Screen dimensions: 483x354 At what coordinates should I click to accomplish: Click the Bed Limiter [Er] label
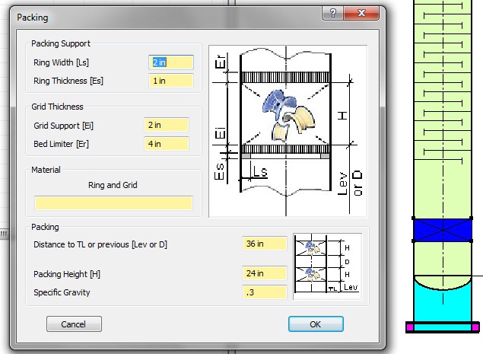click(x=61, y=144)
